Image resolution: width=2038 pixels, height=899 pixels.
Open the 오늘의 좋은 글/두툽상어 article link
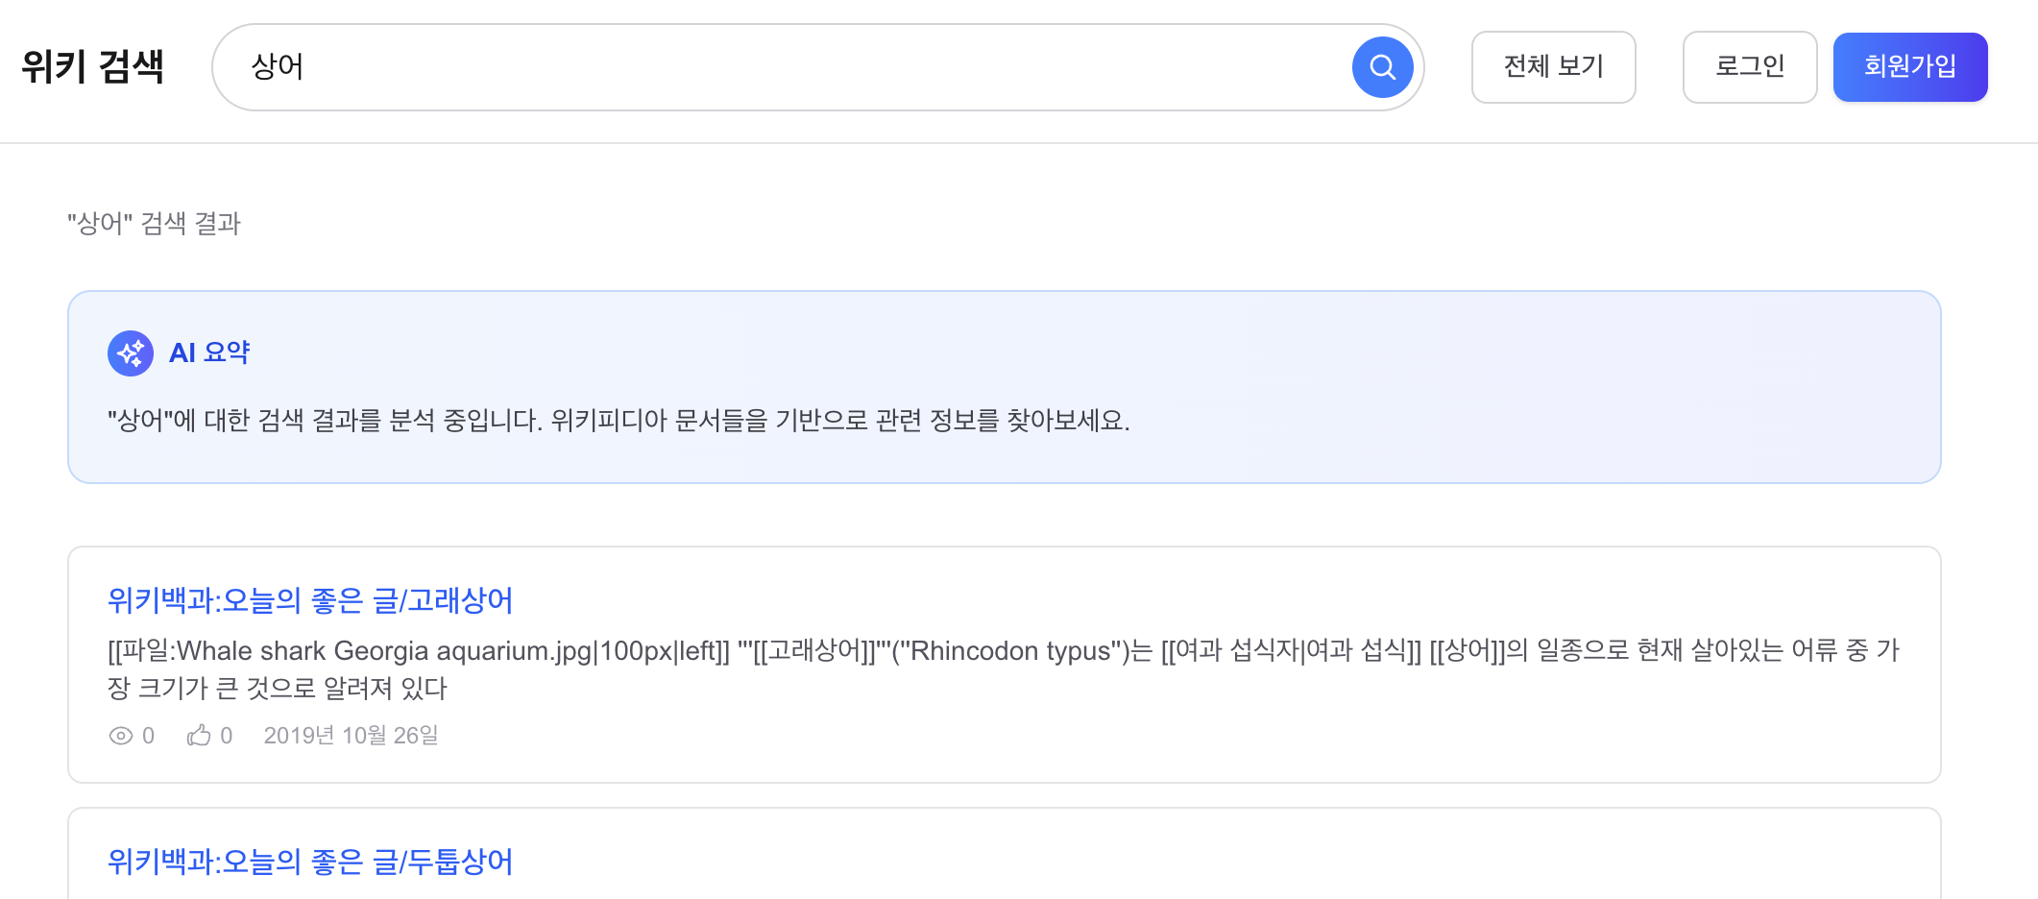[309, 863]
